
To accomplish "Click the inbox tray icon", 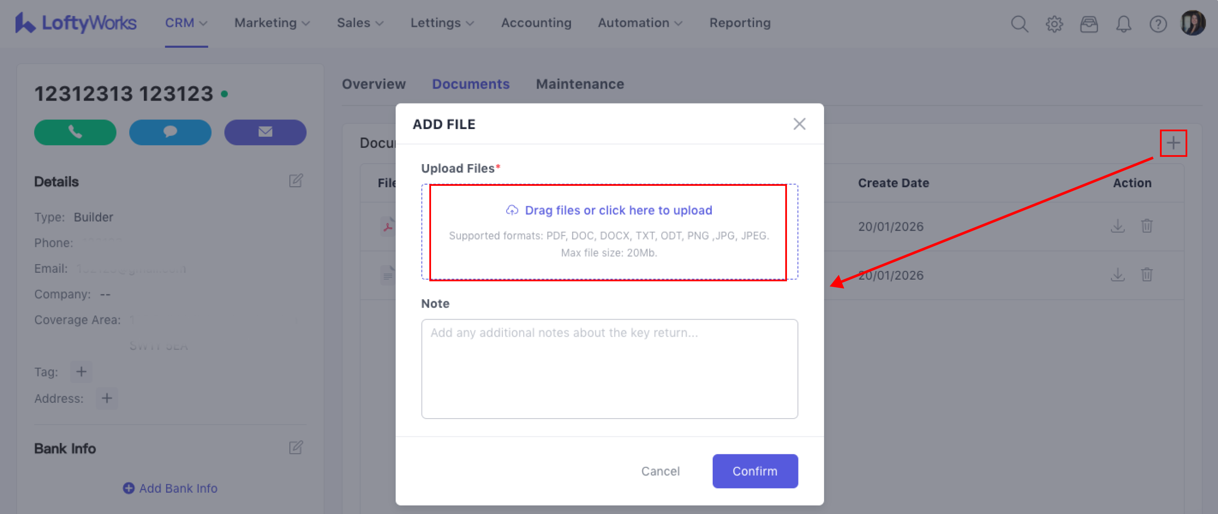I will [1088, 23].
